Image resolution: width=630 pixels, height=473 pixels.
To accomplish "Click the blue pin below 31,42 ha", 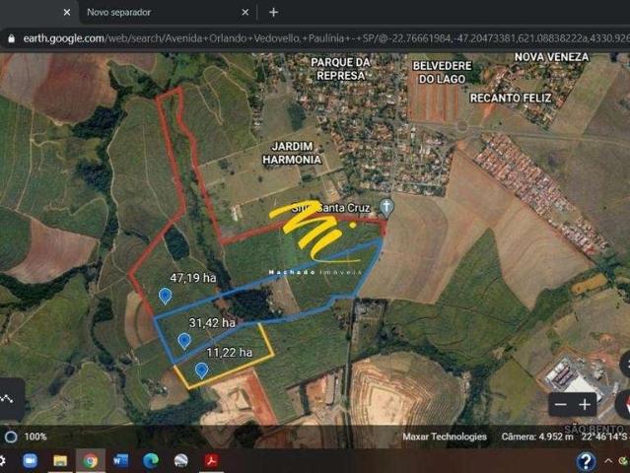I will point(183,341).
